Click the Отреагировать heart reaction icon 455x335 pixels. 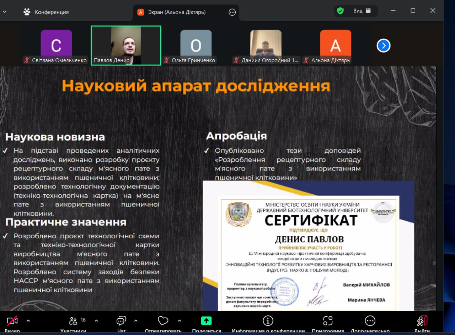point(163,321)
